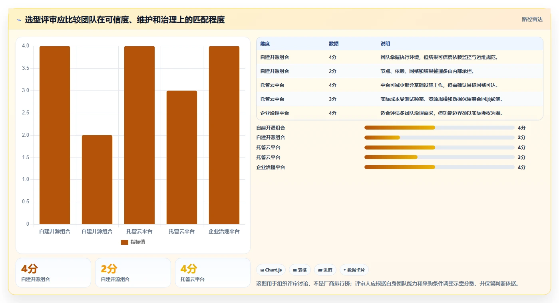Select the Chart.js chip label

[x=273, y=270]
